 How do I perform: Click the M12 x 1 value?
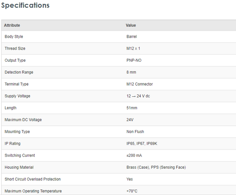click(x=133, y=48)
